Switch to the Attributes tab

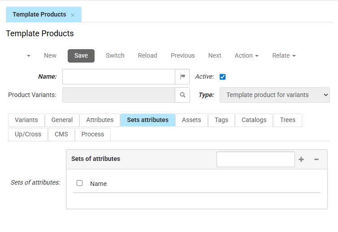tap(100, 120)
